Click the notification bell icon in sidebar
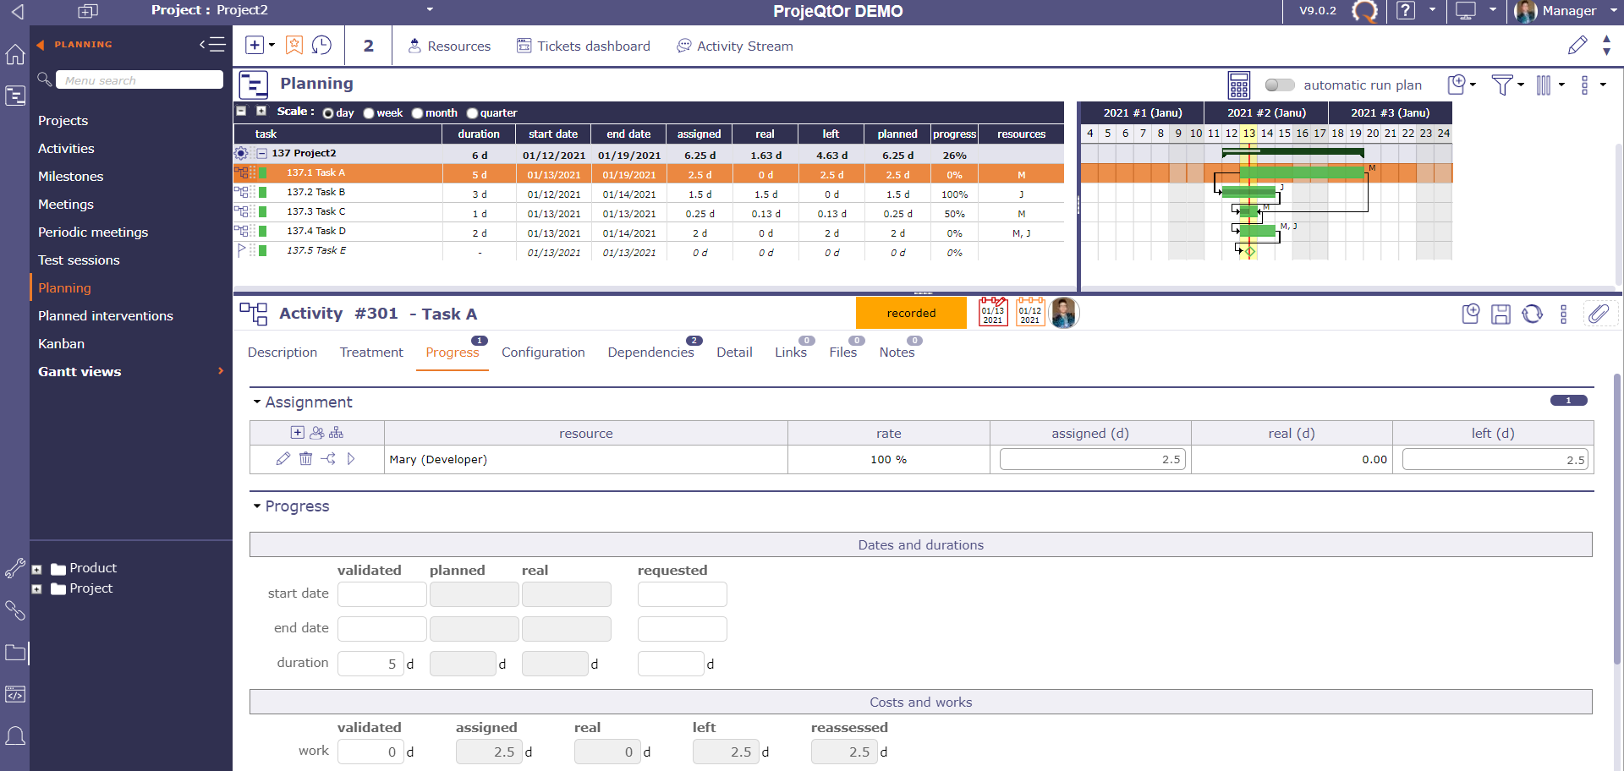 click(15, 735)
